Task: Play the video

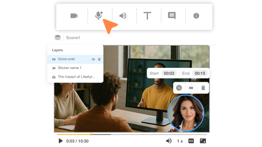Action: pyautogui.click(x=61, y=141)
